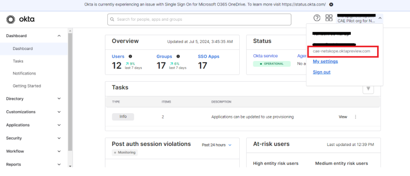Click the Updated at Jul 5, 2024 timestamp
Viewport: 410px width, 176px height.
coord(200,41)
